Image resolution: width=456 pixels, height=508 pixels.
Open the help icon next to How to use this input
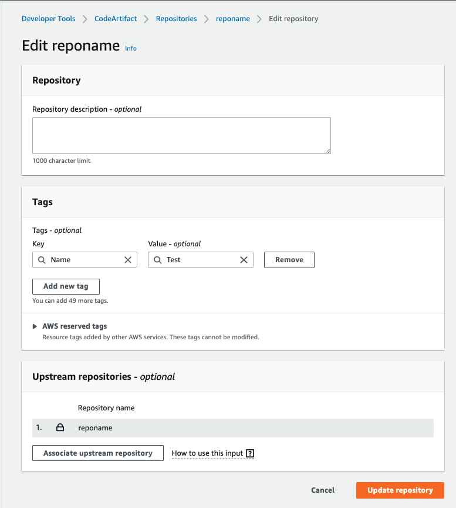pyautogui.click(x=249, y=453)
